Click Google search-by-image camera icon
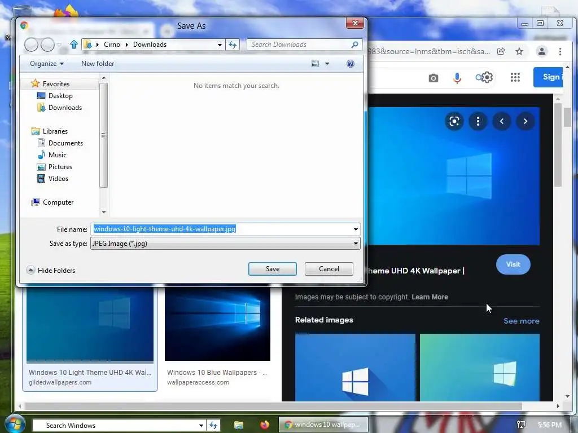Viewport: 578px width, 433px height. pos(433,78)
